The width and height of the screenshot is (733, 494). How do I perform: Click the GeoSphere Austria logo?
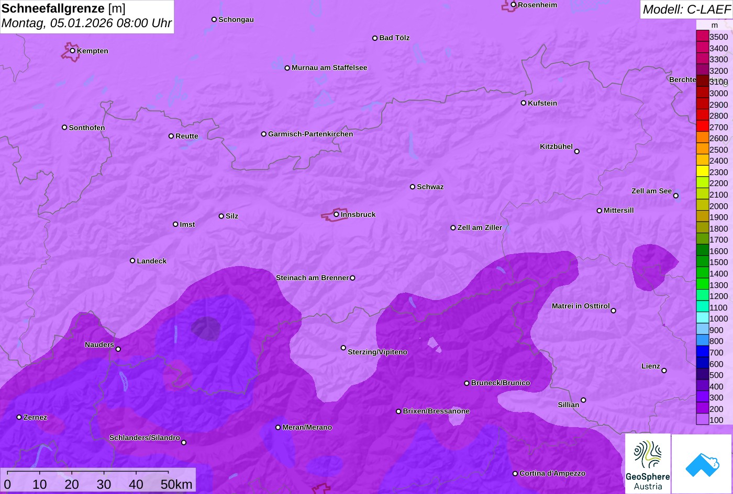[x=648, y=464]
